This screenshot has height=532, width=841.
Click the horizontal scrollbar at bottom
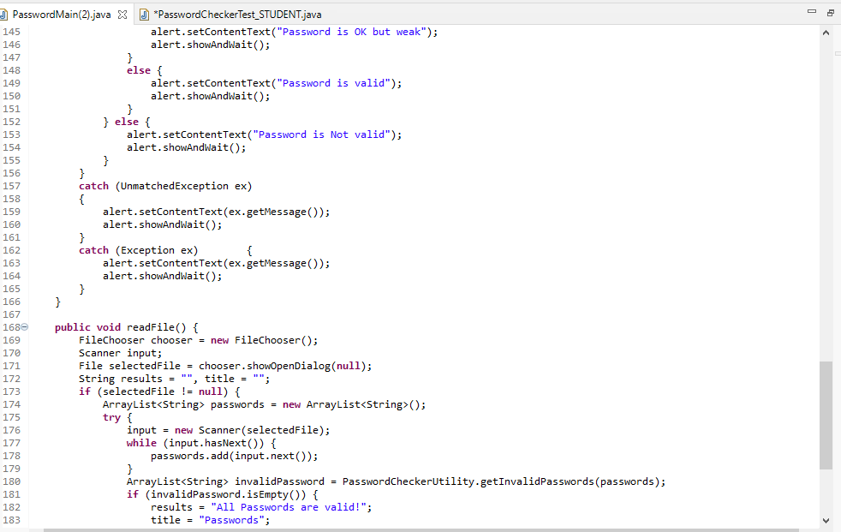point(420,529)
